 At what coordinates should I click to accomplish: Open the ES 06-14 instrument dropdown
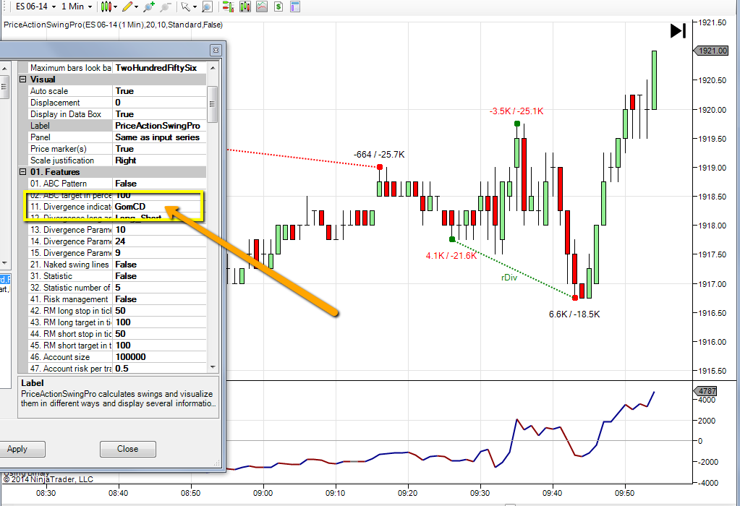[35, 7]
